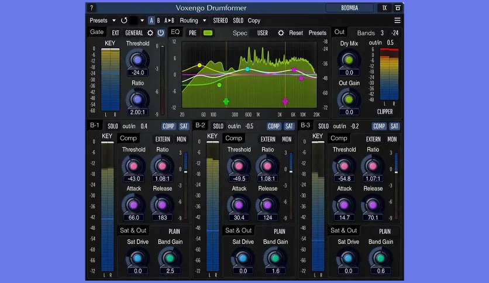Click B-1 Ratio knob

(162, 166)
